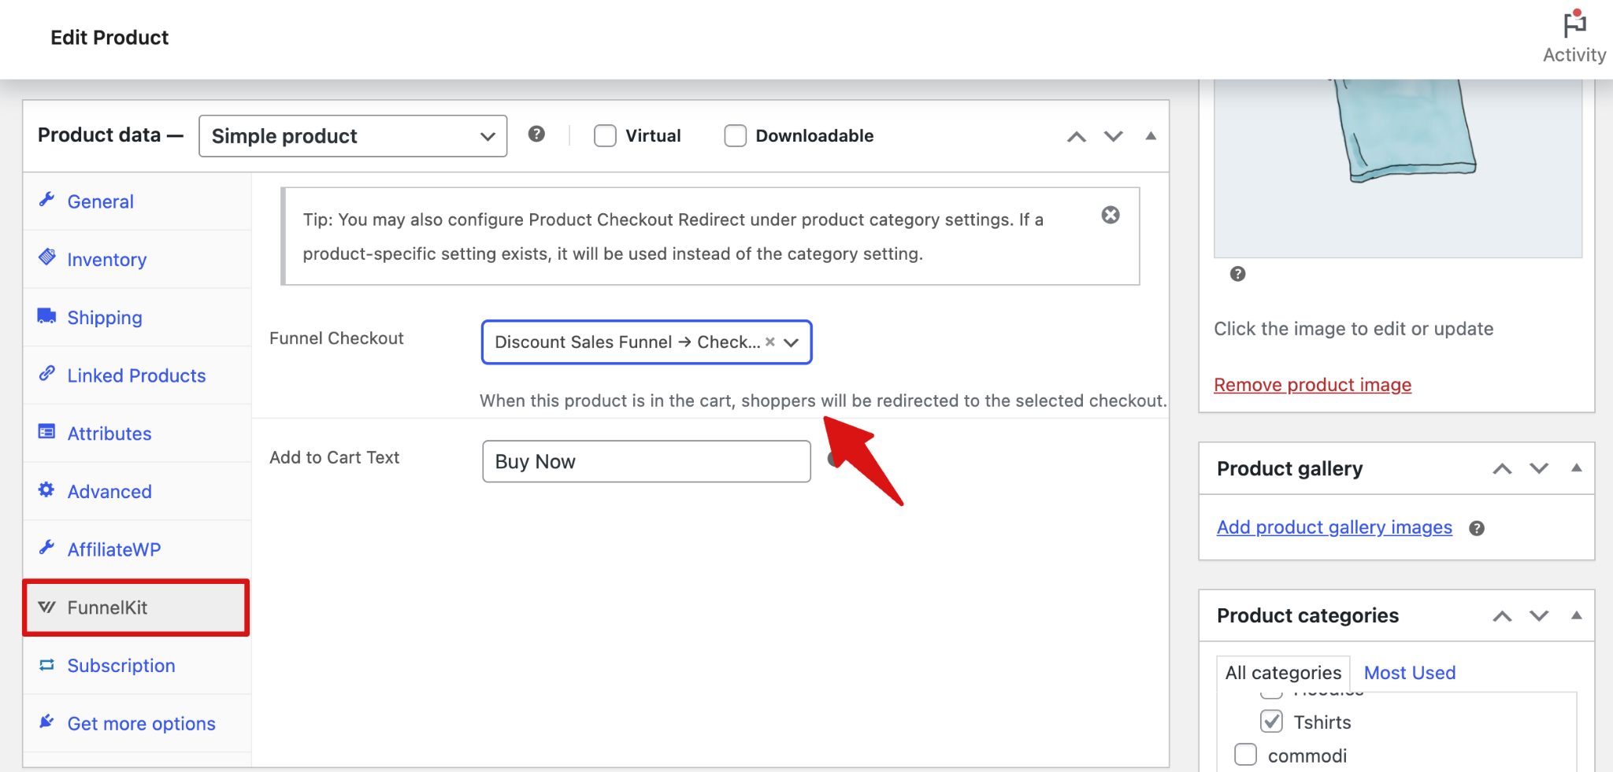
Task: Open the Activity flag icon
Action: (1574, 25)
